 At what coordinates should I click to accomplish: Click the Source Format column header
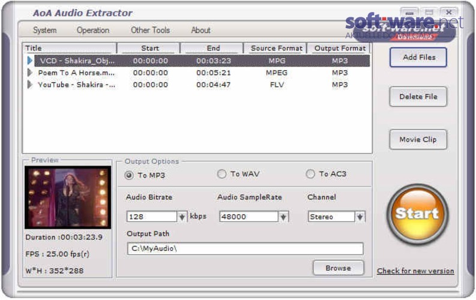click(276, 48)
